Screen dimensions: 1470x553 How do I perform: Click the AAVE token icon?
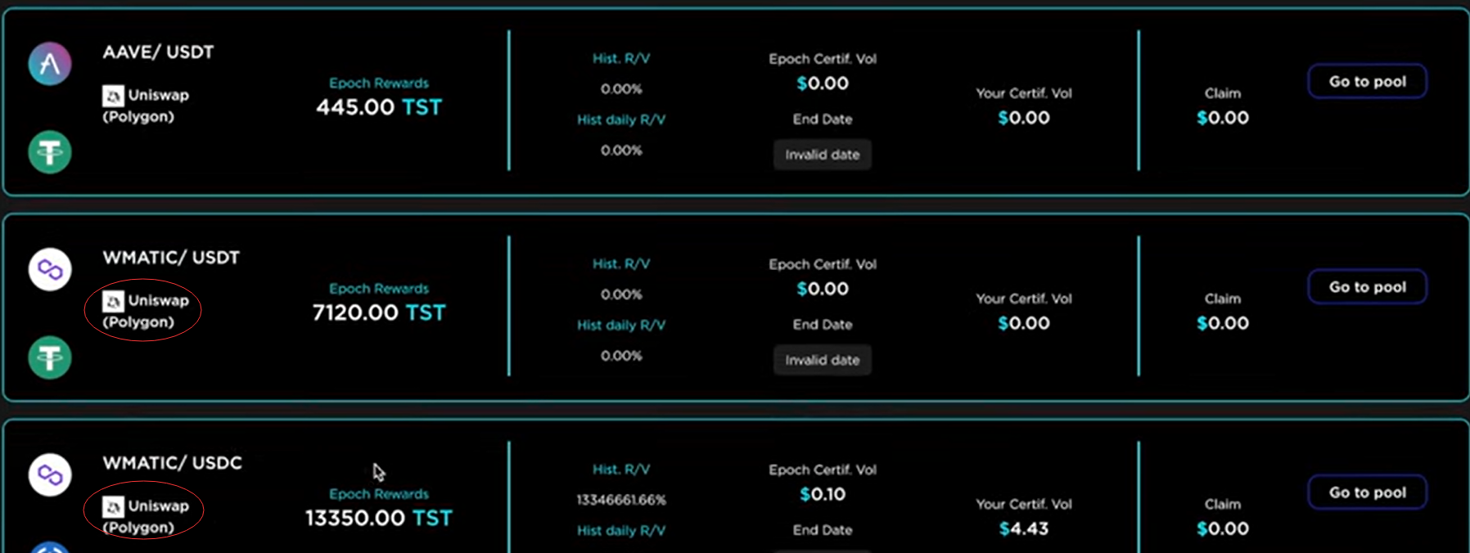coord(50,64)
